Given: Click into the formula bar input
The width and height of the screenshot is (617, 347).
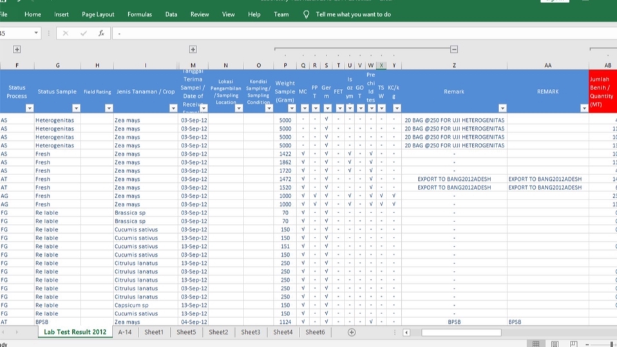Looking at the screenshot, I should pos(364,33).
